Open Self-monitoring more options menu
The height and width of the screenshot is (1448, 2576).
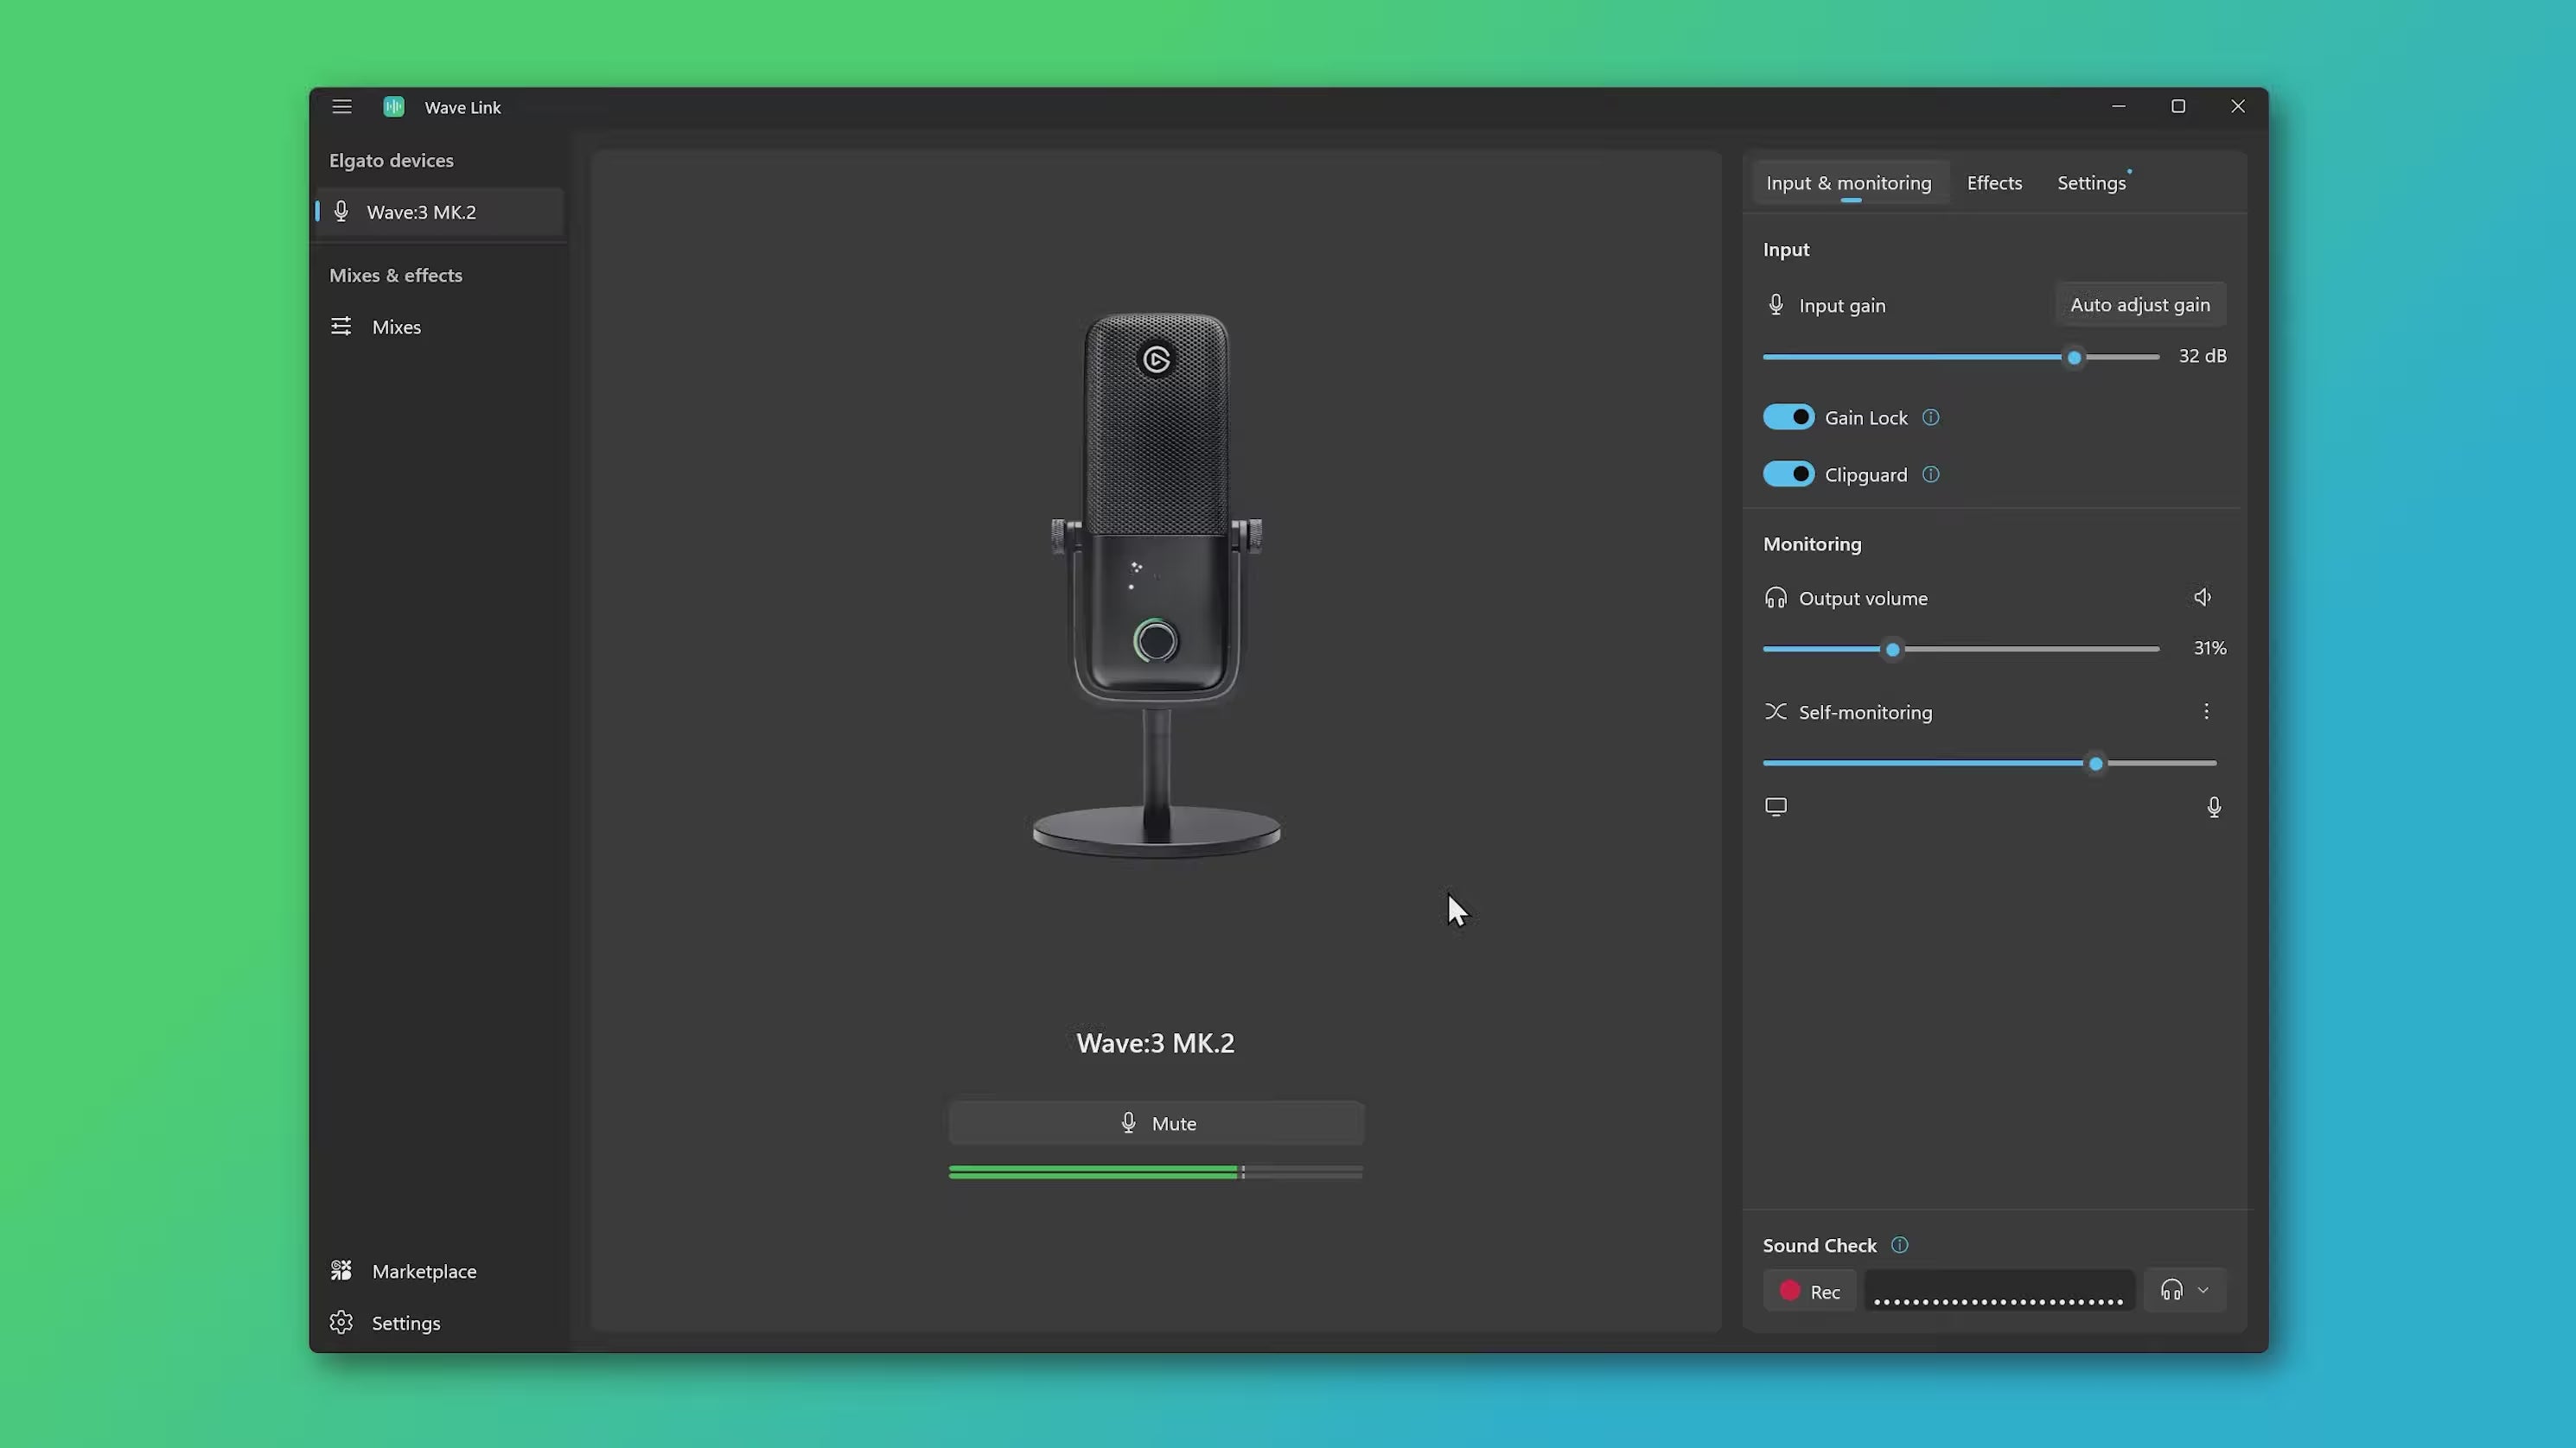click(x=2206, y=712)
